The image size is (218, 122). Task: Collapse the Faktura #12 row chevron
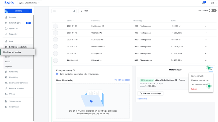pos(206,60)
